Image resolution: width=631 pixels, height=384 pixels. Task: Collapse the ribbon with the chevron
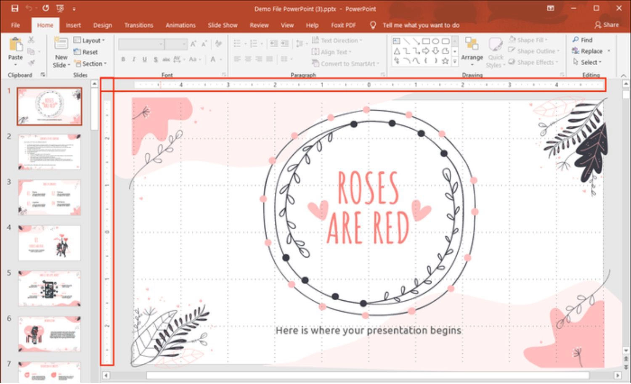tap(623, 75)
